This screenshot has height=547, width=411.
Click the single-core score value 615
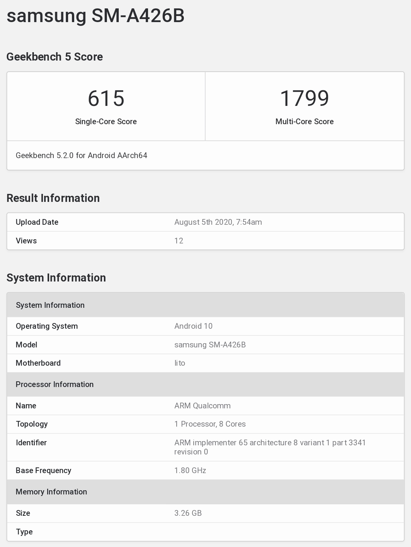pos(106,98)
